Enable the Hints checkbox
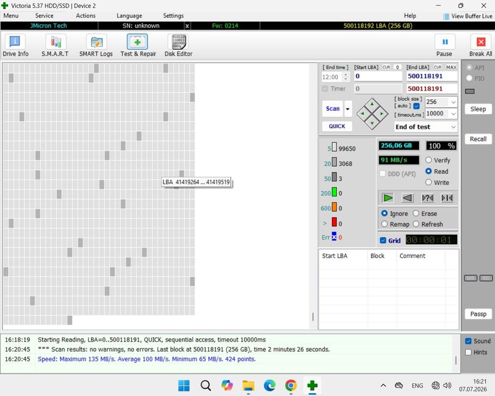The height and width of the screenshot is (396, 495). tap(468, 352)
